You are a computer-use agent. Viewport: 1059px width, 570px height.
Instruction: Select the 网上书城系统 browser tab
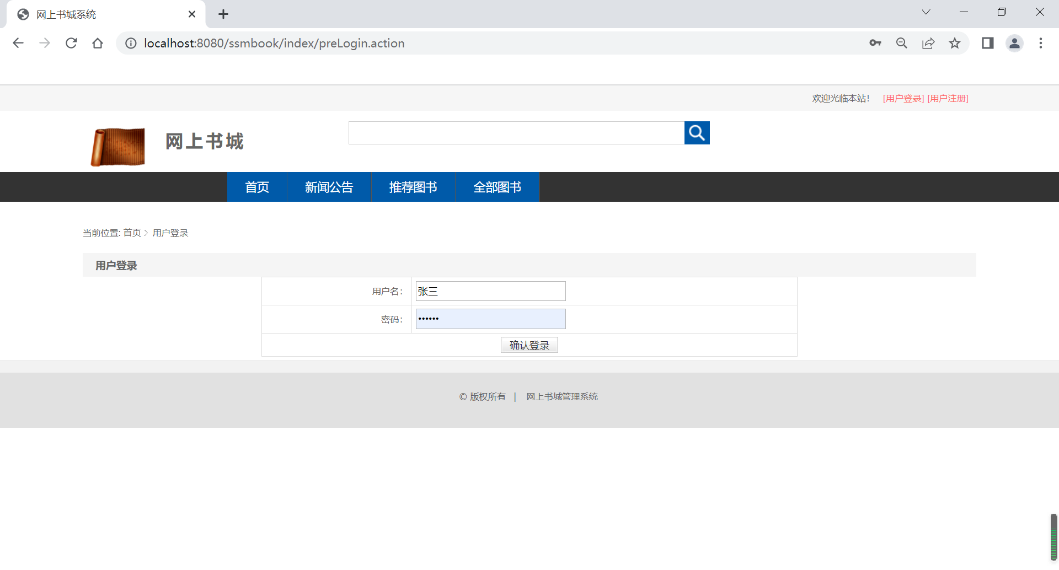(x=105, y=14)
